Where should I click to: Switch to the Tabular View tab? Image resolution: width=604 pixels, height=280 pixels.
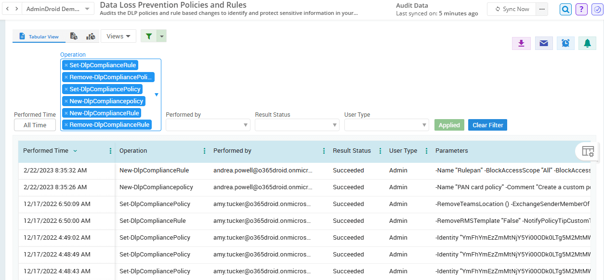39,36
